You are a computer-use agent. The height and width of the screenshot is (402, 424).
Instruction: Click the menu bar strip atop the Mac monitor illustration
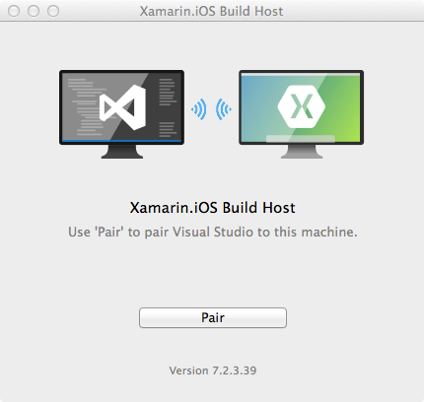[x=301, y=75]
